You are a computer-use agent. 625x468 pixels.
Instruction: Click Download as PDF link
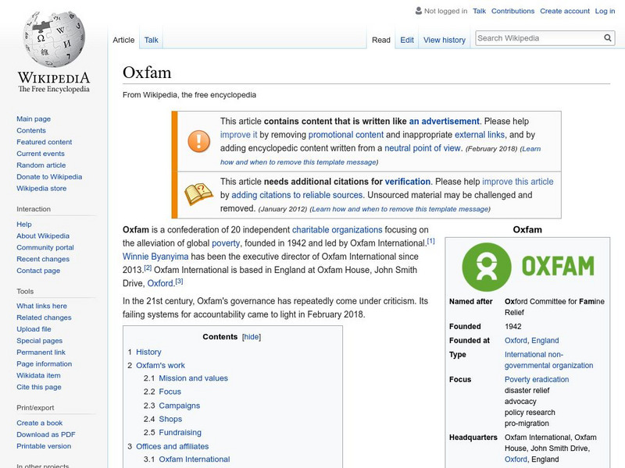(46, 434)
